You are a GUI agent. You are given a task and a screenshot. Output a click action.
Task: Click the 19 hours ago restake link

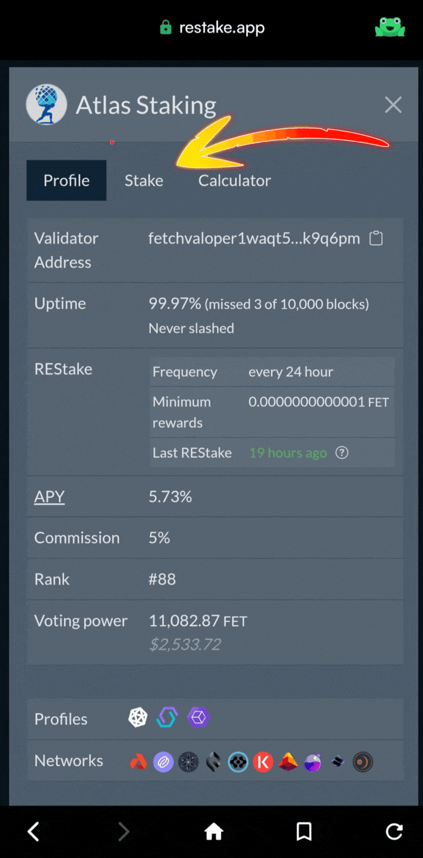click(x=288, y=453)
